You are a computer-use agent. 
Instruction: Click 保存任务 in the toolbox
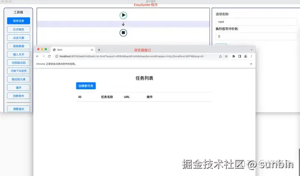tap(19, 21)
